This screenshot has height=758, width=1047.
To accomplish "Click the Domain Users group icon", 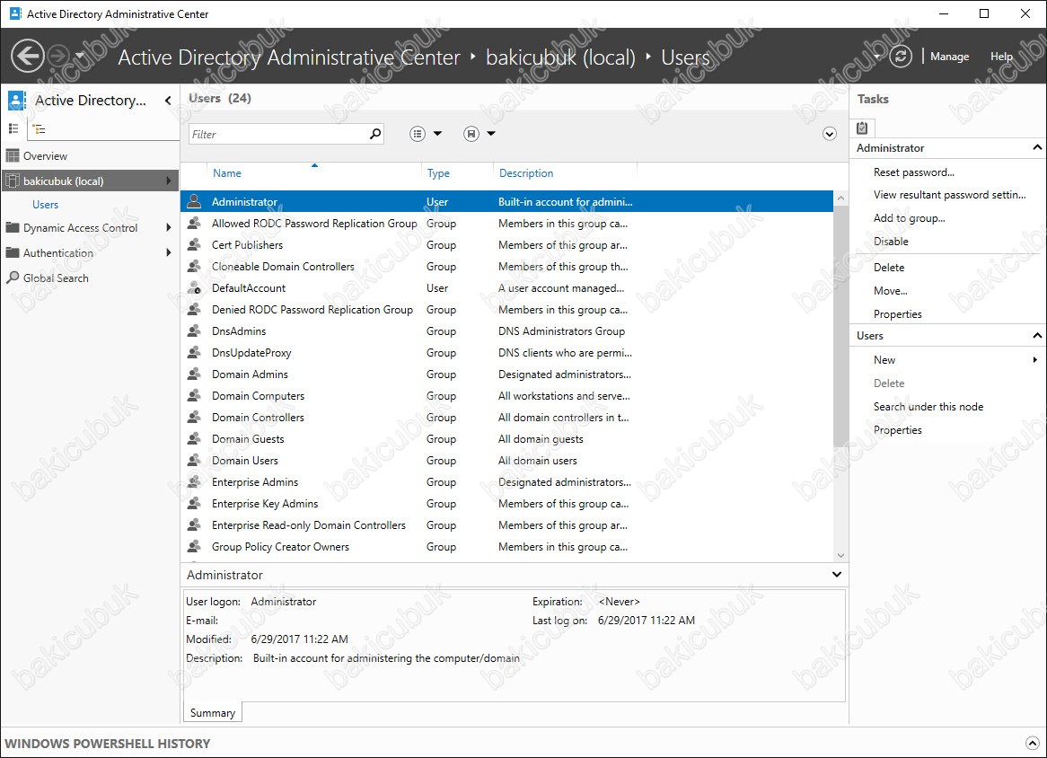I will tap(194, 460).
